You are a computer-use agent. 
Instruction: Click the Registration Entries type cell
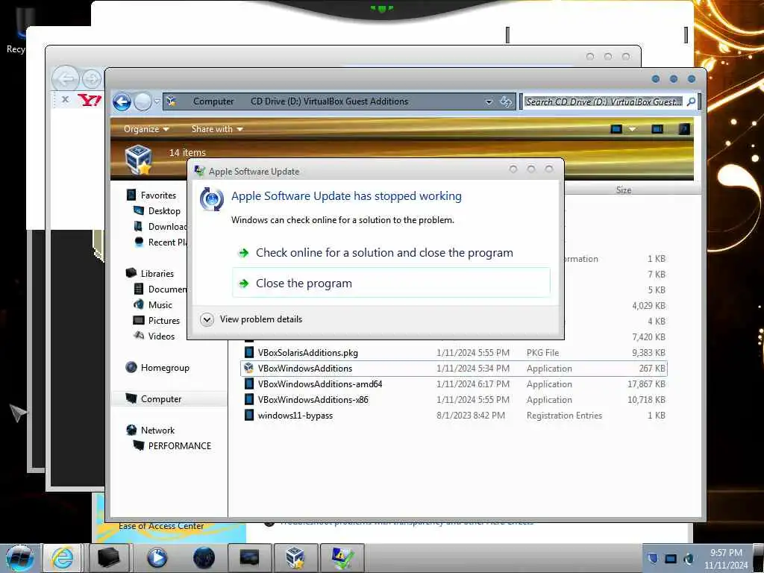[x=564, y=416]
